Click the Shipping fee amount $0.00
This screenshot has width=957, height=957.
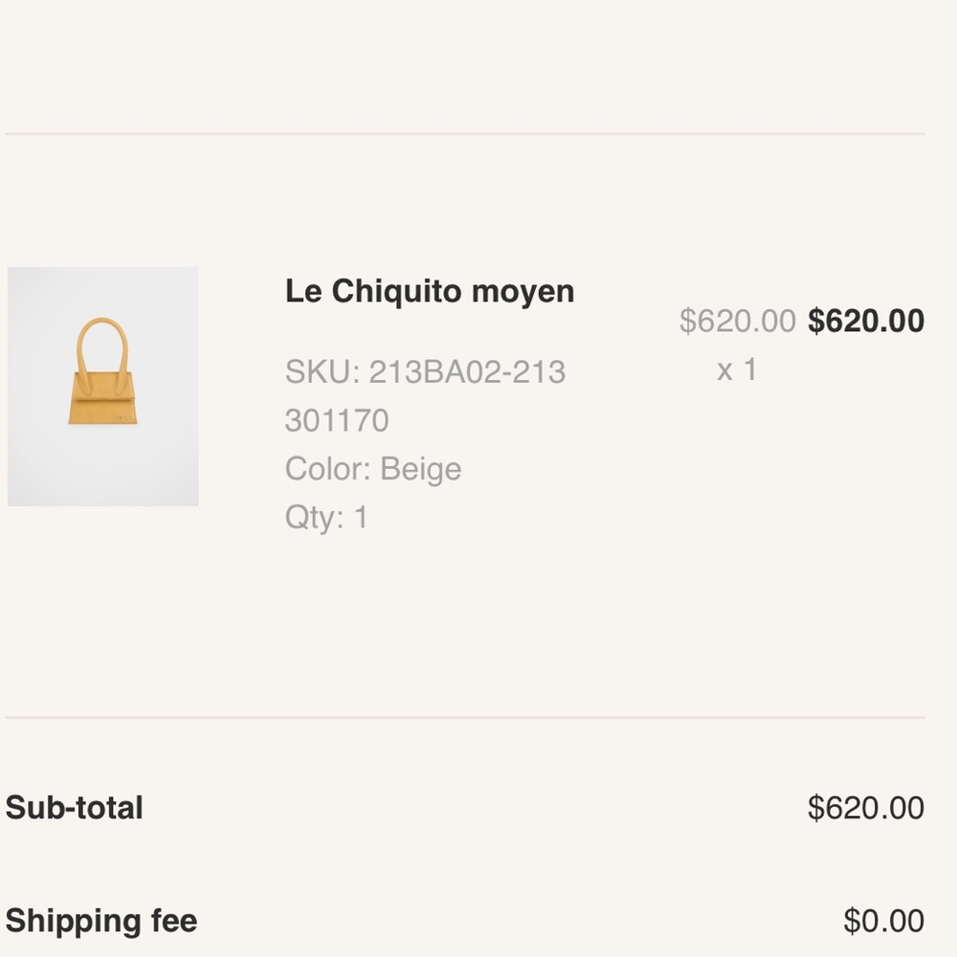[883, 921]
